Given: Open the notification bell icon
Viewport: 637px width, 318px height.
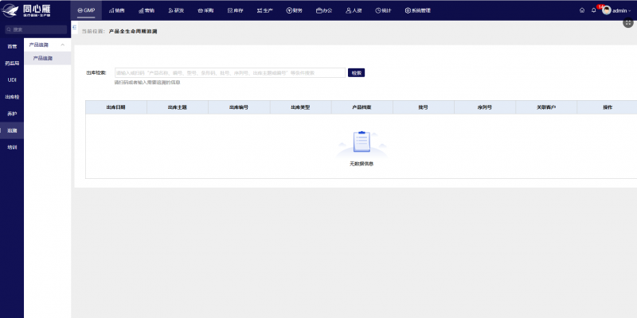Looking at the screenshot, I should 593,10.
